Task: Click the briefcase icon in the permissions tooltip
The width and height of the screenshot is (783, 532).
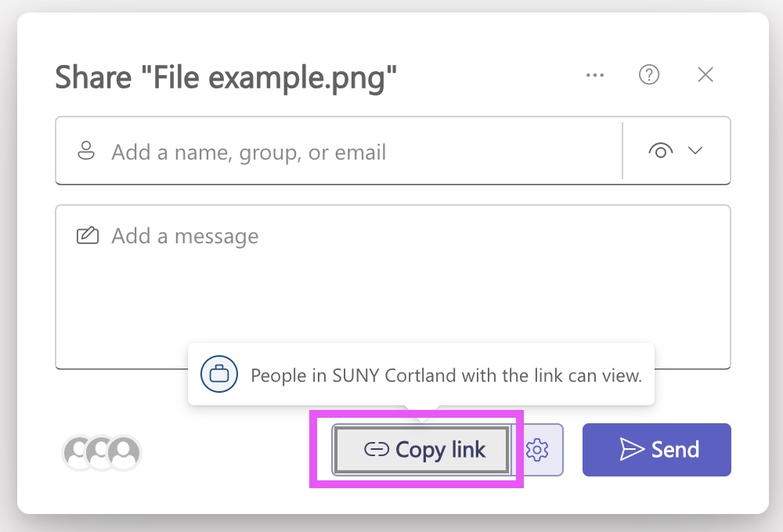Action: 218,374
